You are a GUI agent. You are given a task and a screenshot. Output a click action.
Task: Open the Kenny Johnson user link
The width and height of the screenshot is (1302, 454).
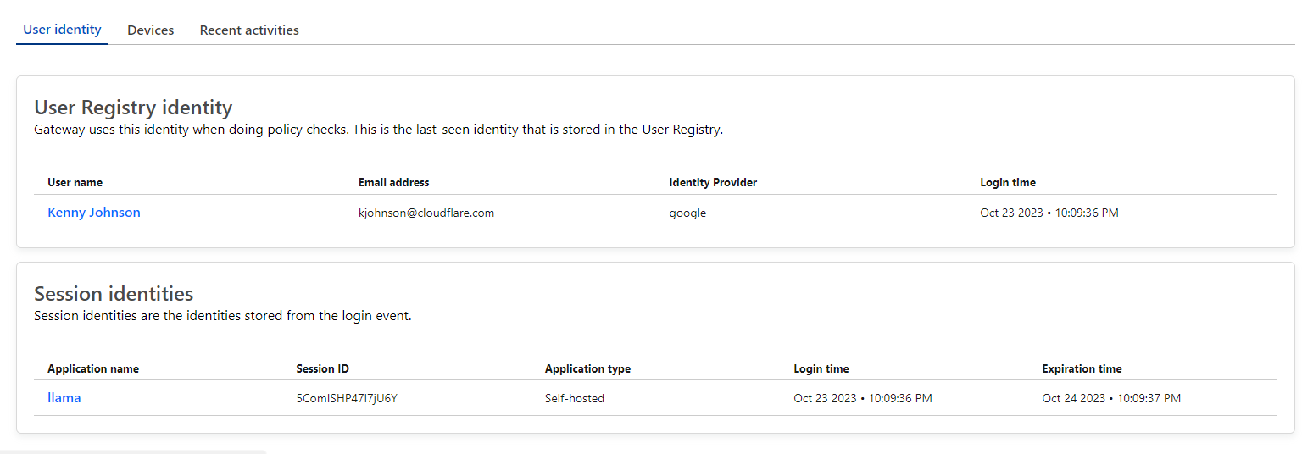click(94, 213)
